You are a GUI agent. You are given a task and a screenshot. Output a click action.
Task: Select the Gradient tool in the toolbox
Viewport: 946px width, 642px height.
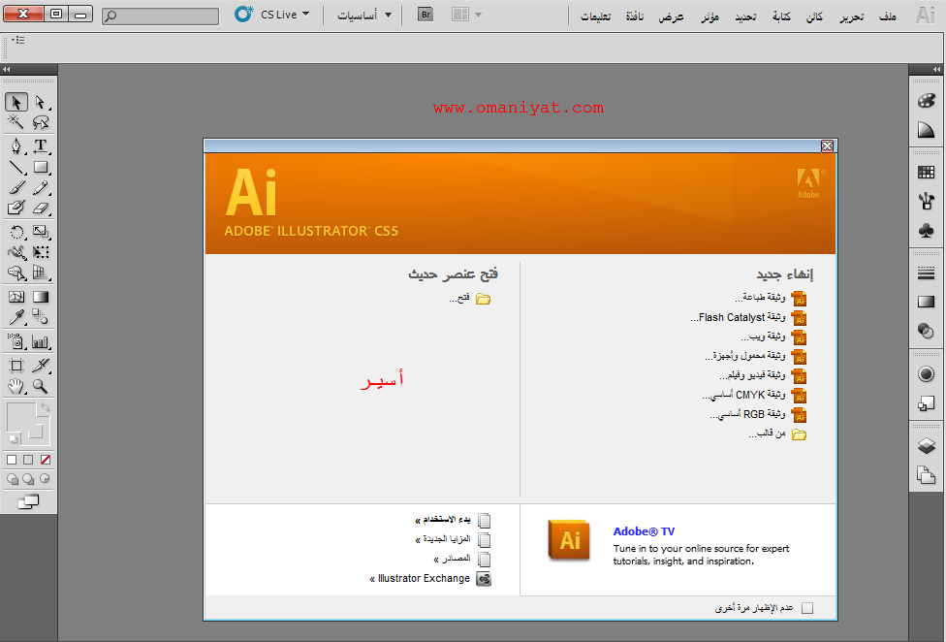[41, 297]
